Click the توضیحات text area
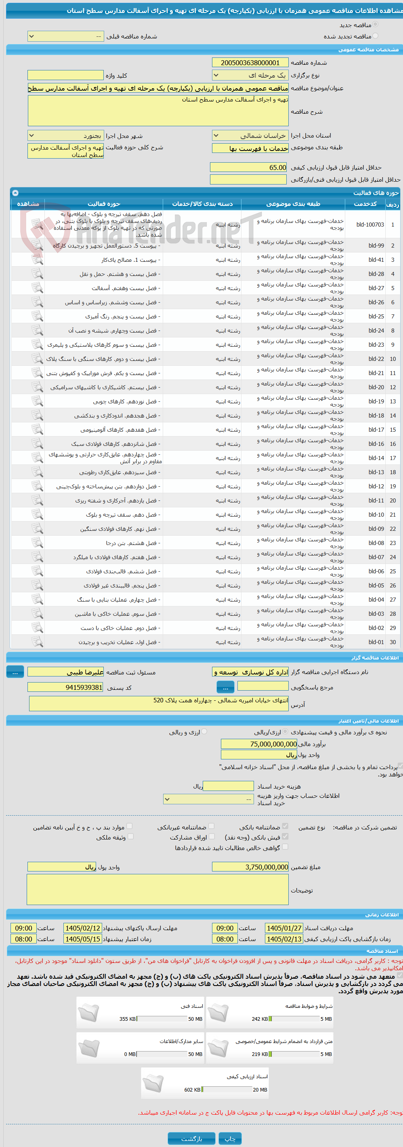 click(x=158, y=889)
